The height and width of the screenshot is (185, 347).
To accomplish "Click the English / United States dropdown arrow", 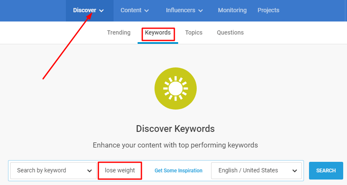I will pyautogui.click(x=295, y=171).
